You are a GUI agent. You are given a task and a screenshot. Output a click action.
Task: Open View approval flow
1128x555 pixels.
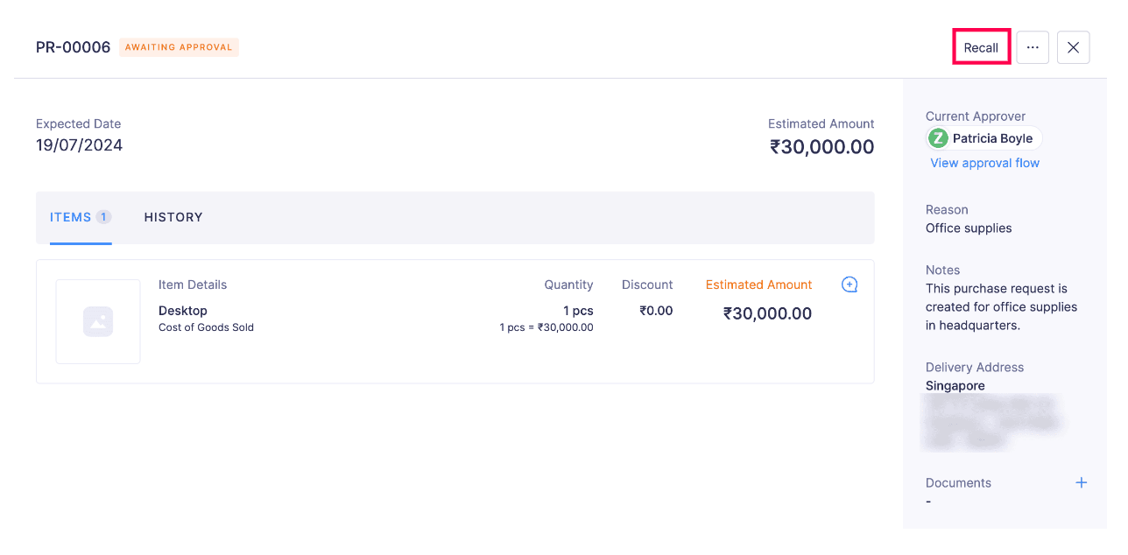click(984, 163)
